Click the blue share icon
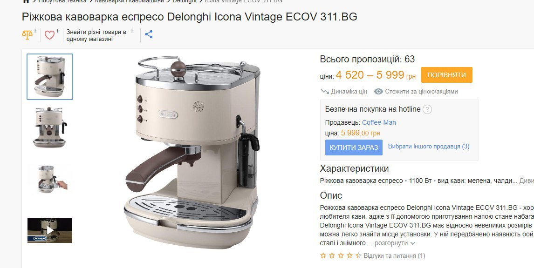 149,34
